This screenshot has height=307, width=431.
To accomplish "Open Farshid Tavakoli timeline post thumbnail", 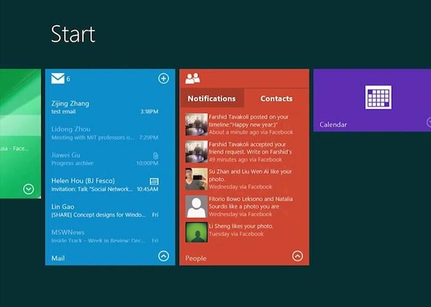I will [196, 125].
